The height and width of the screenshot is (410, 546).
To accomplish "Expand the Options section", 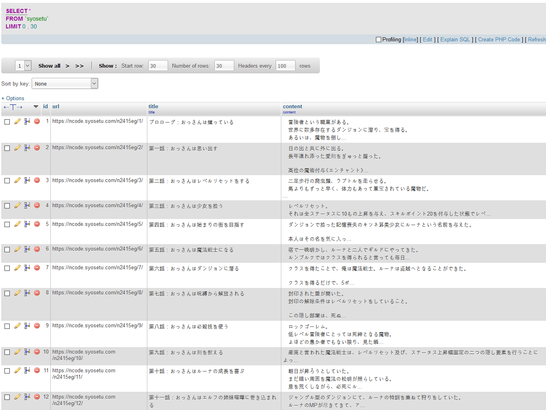I will [13, 98].
